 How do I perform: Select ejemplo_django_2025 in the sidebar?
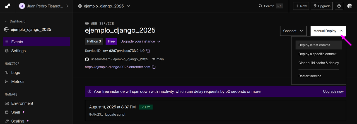tap(28, 29)
